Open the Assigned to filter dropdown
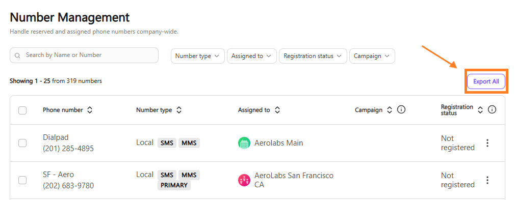 [x=251, y=56]
